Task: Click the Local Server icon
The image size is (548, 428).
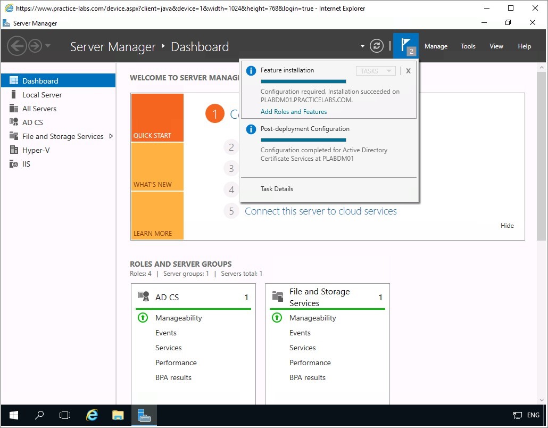Action: click(14, 94)
